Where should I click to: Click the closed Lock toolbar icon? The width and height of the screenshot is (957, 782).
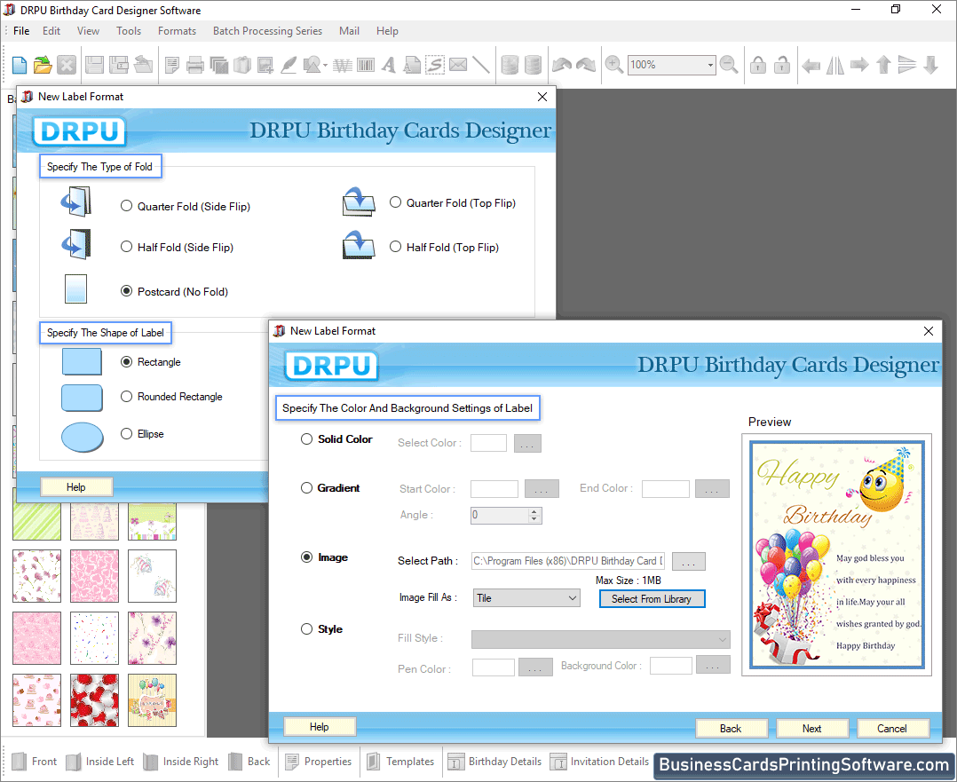[758, 65]
